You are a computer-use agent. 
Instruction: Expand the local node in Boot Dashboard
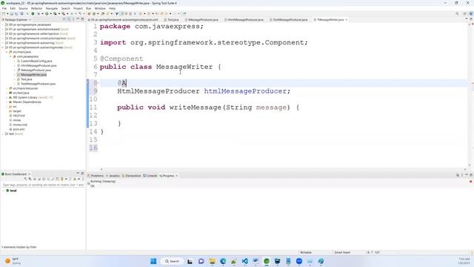tap(4, 191)
